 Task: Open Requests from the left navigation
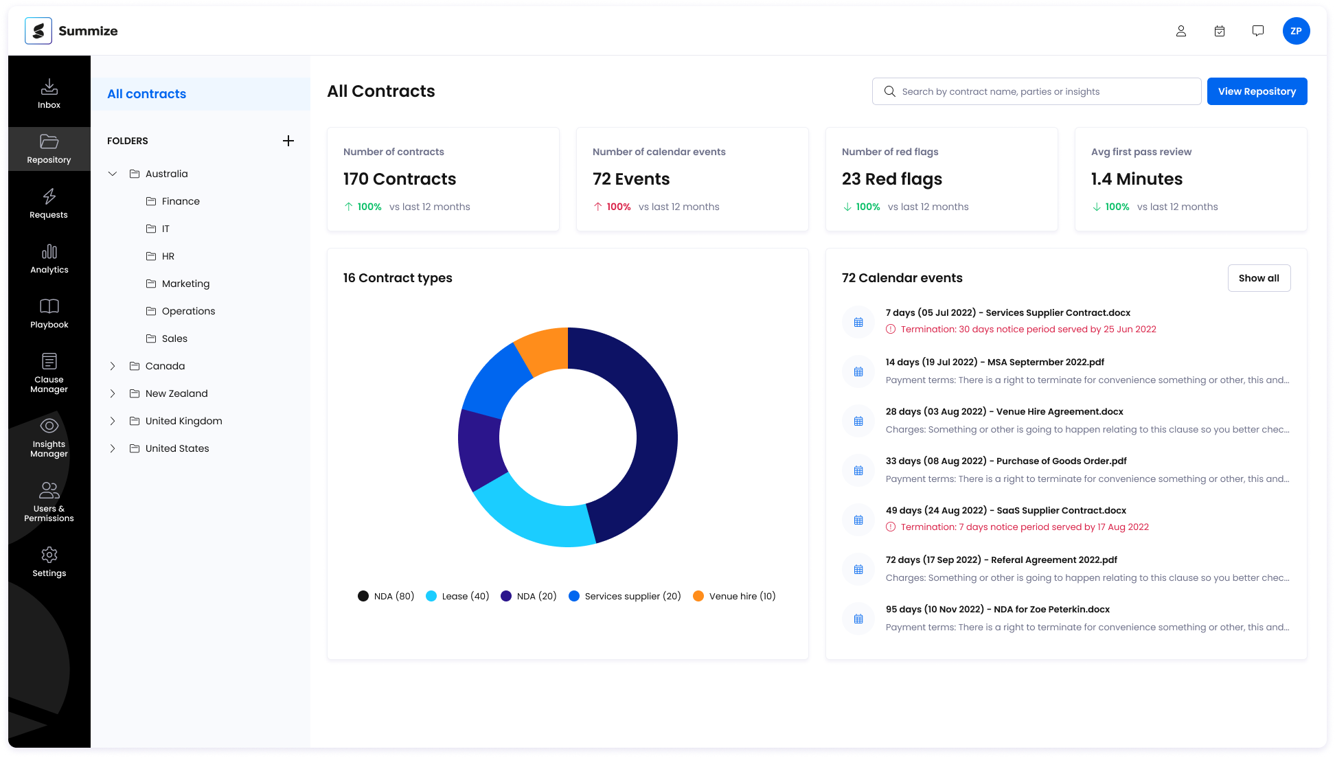tap(49, 203)
